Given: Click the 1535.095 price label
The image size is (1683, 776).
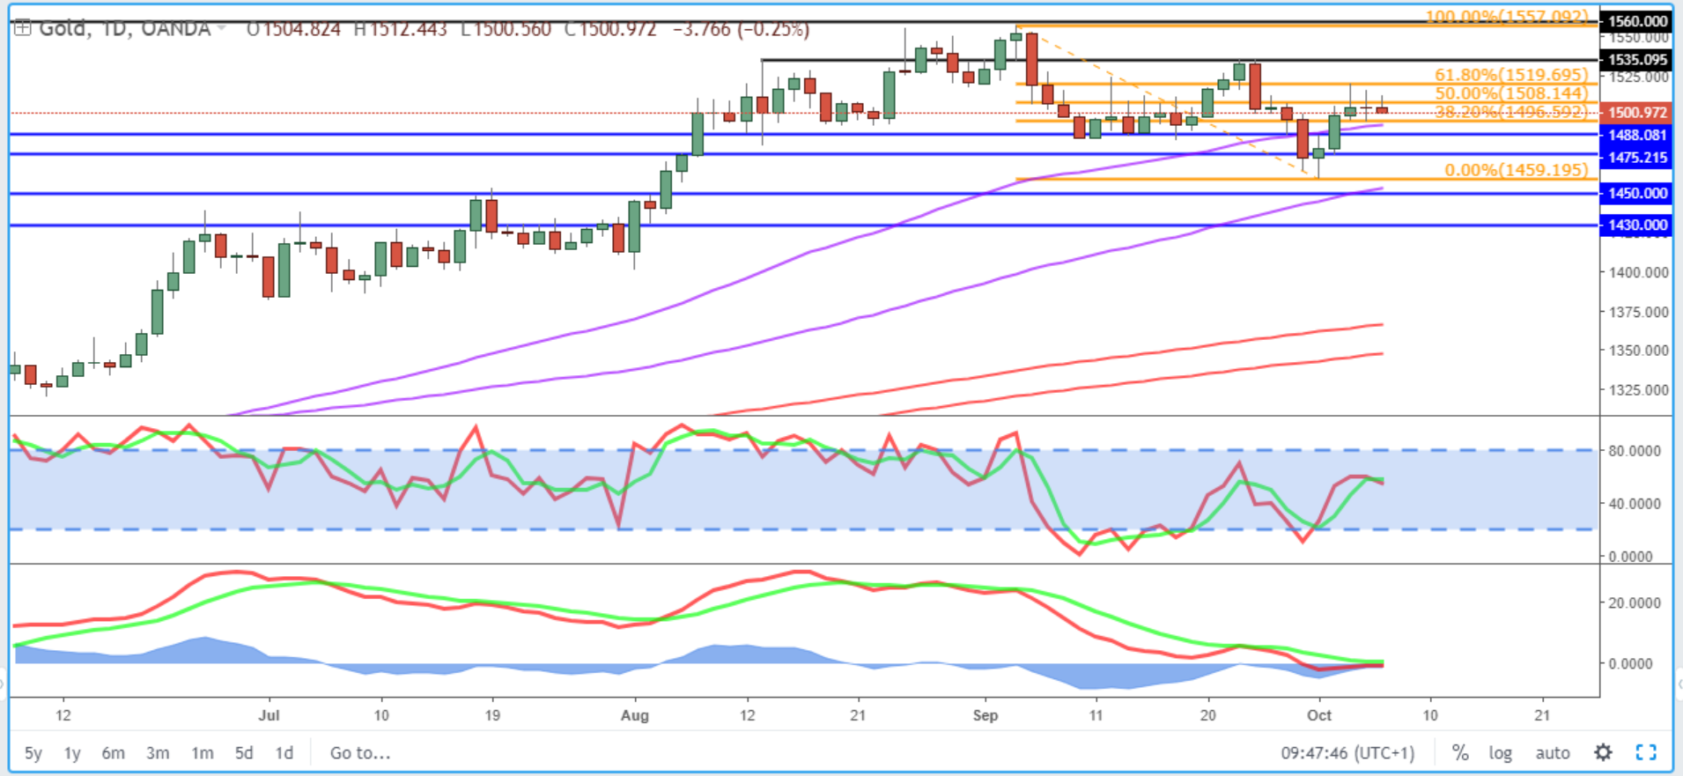Looking at the screenshot, I should click(1636, 60).
